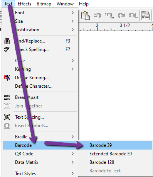Click the Redo arrow icon
The image size is (153, 177).
121,15
